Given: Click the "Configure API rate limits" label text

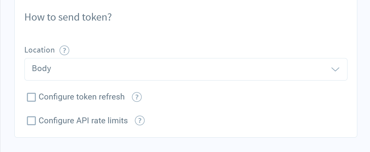Looking at the screenshot, I should tap(83, 121).
